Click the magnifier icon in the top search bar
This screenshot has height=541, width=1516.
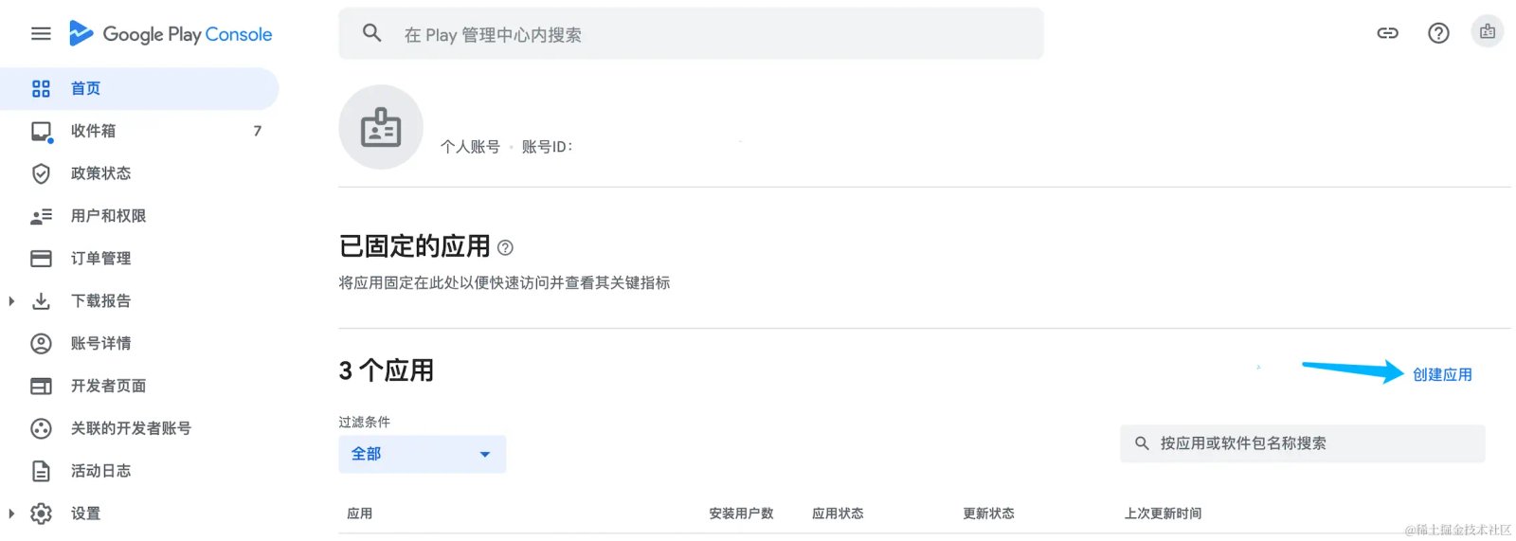(372, 34)
